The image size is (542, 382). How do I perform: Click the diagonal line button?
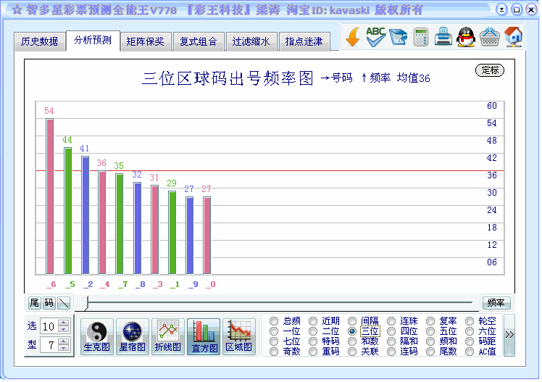(x=64, y=303)
